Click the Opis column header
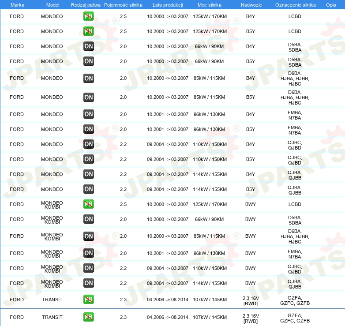The height and width of the screenshot is (326, 345). (x=331, y=5)
